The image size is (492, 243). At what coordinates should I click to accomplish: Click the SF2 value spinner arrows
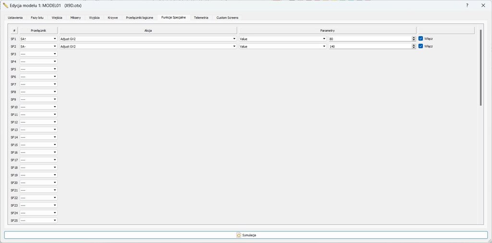pos(414,46)
